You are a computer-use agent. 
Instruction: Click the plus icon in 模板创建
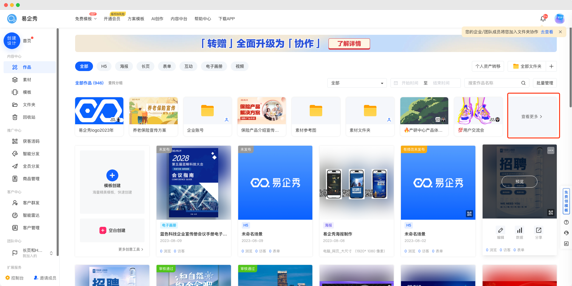pyautogui.click(x=112, y=175)
